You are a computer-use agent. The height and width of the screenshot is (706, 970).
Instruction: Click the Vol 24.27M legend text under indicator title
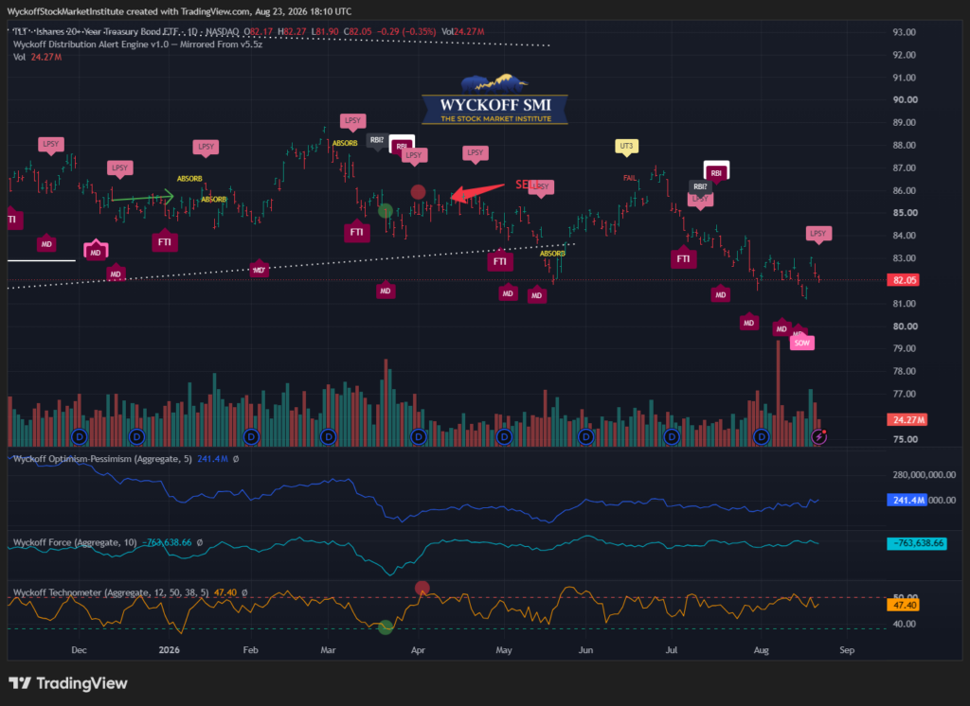pyautogui.click(x=37, y=57)
